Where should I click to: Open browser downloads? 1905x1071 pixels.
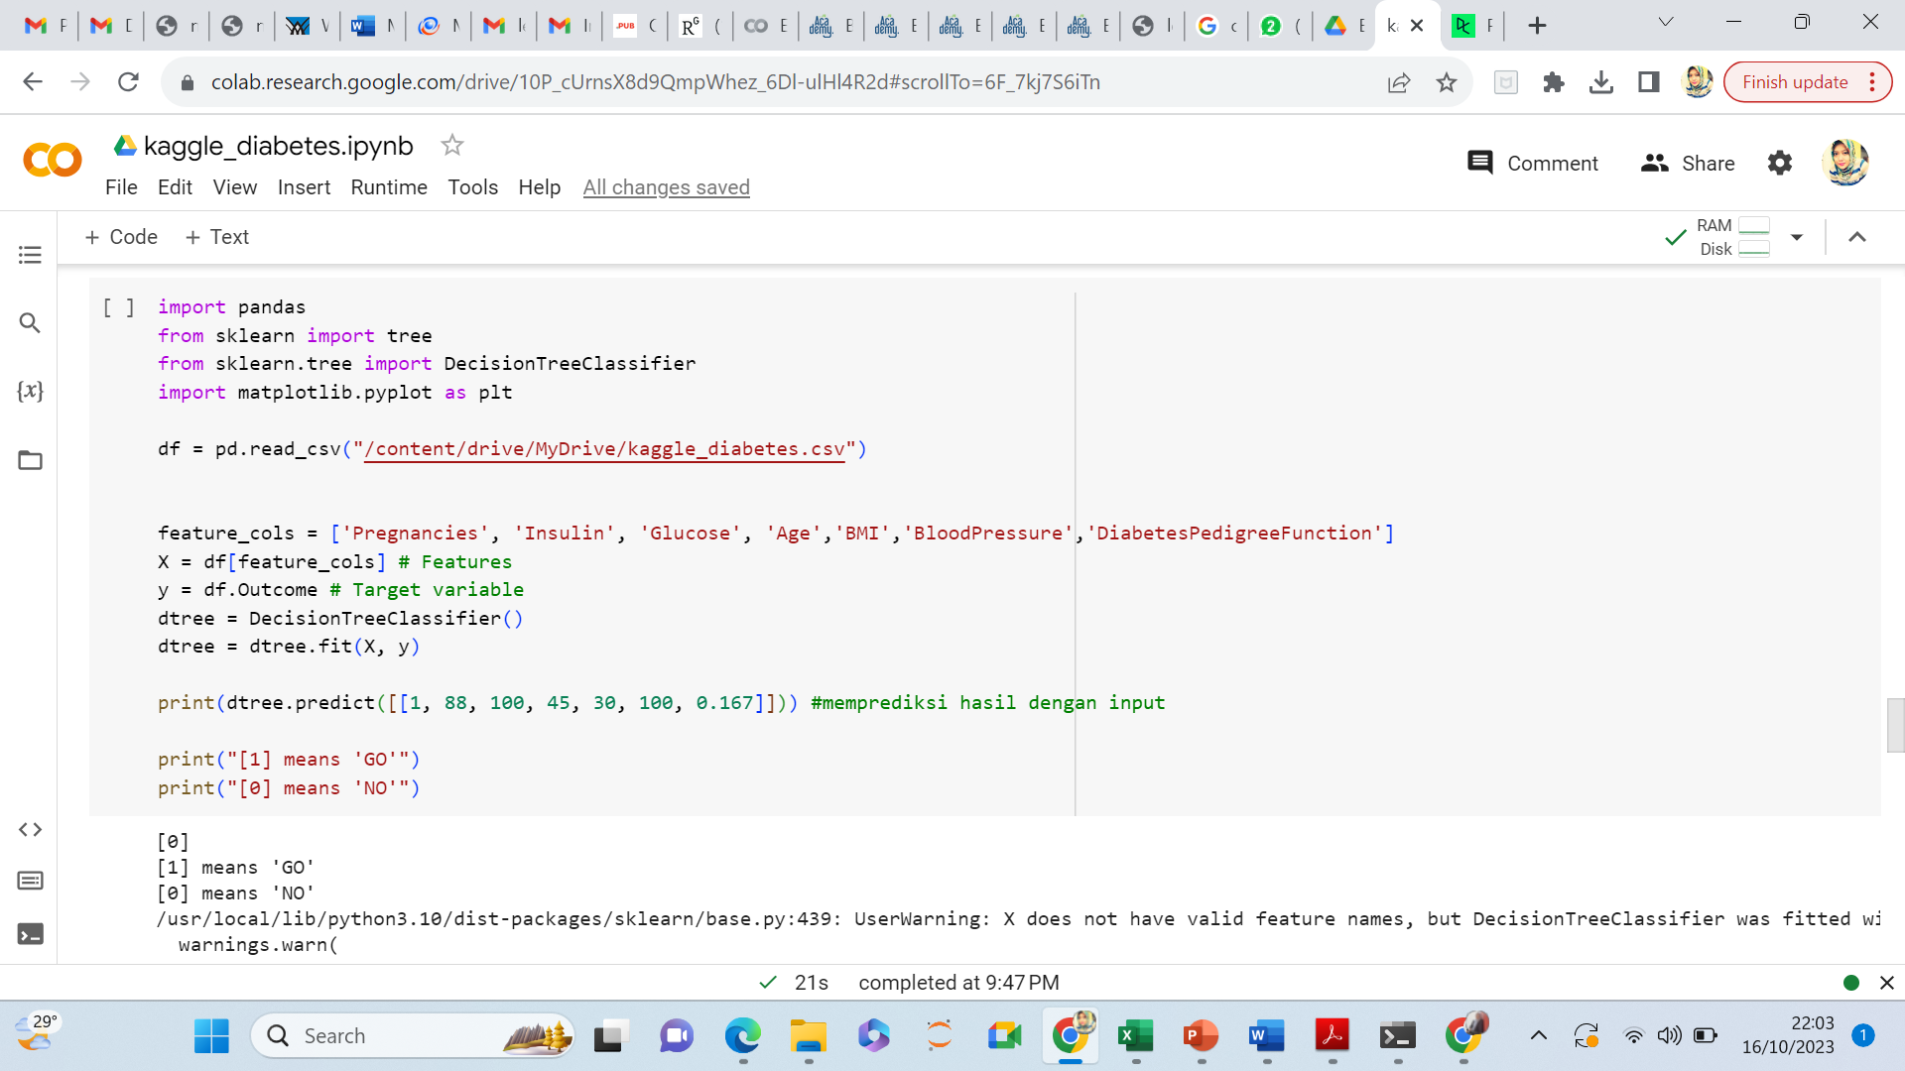tap(1601, 82)
